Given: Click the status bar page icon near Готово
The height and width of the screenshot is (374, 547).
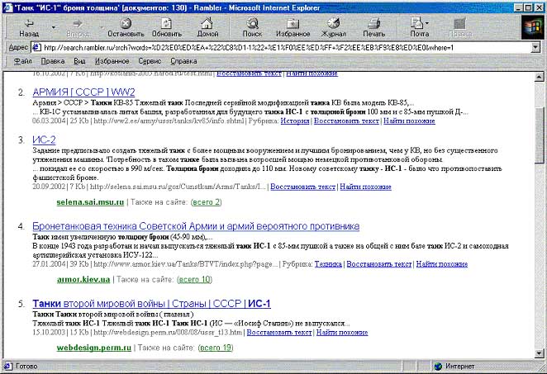Looking at the screenshot, I should pyautogui.click(x=8, y=366).
